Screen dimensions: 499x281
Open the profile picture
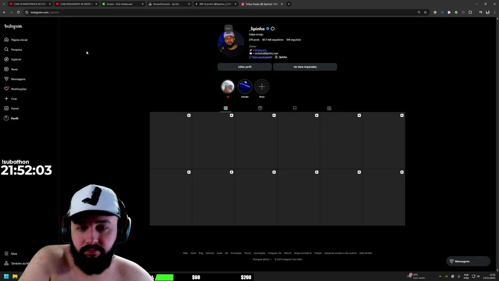pos(231,43)
